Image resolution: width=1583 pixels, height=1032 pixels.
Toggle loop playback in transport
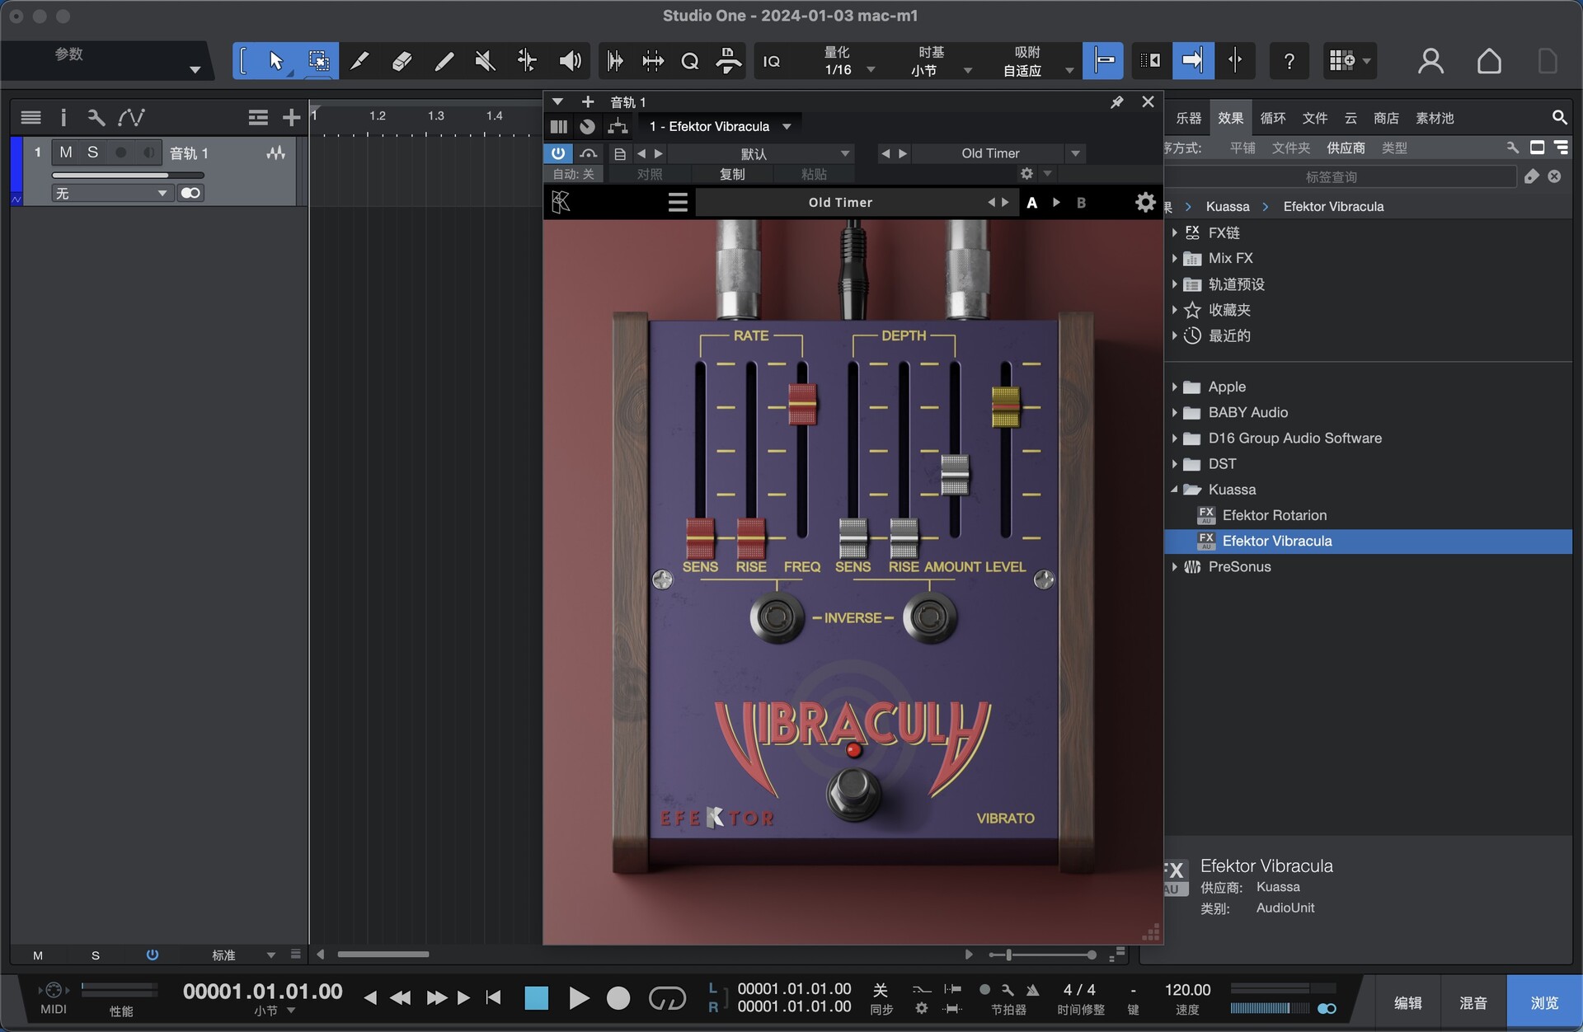point(667,998)
